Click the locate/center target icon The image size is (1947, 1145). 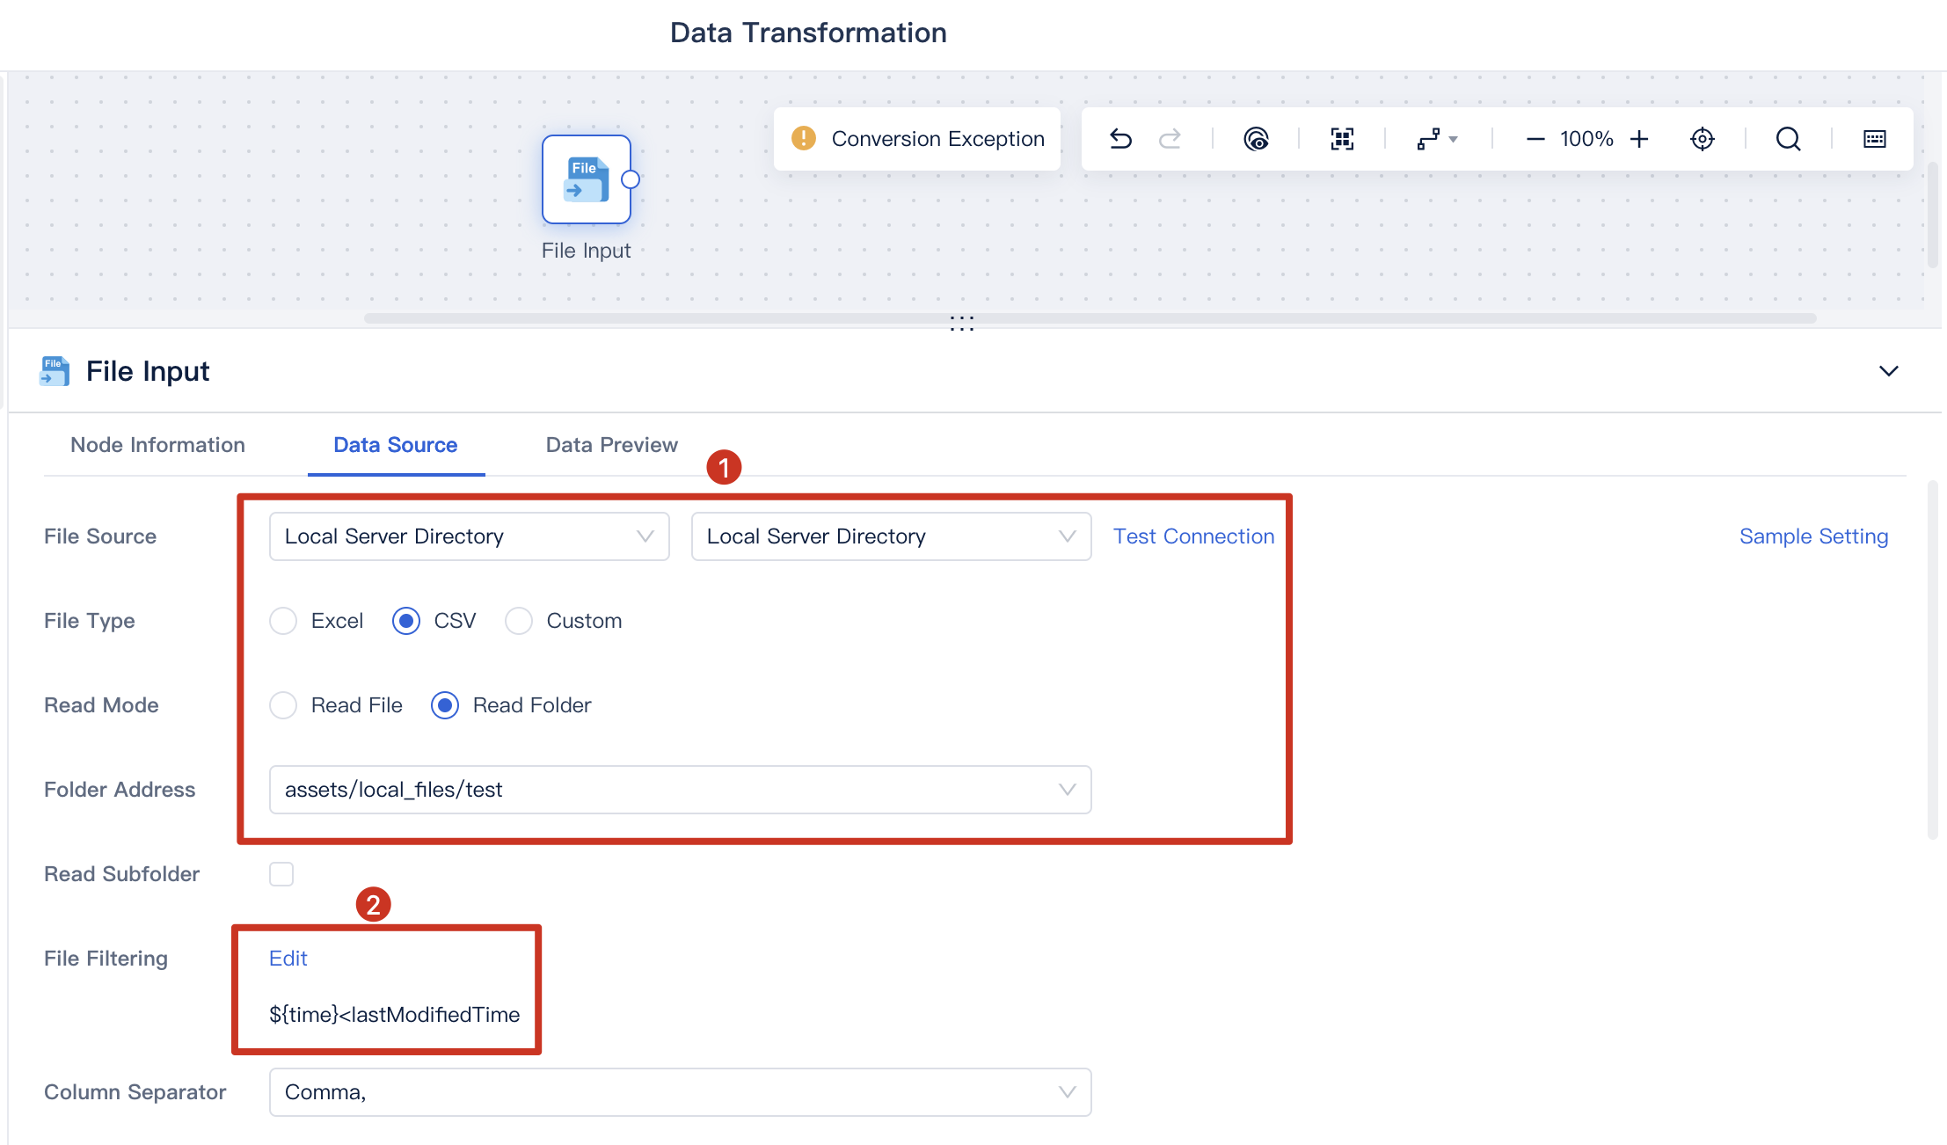click(x=1703, y=138)
